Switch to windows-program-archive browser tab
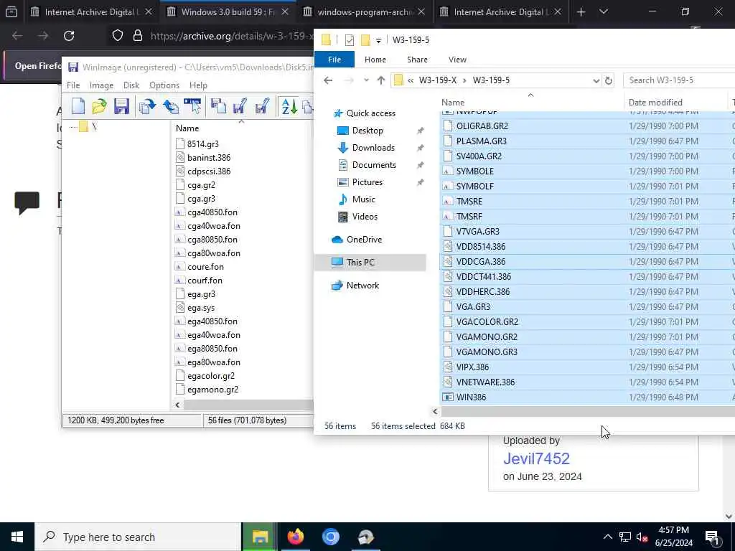 (x=365, y=12)
